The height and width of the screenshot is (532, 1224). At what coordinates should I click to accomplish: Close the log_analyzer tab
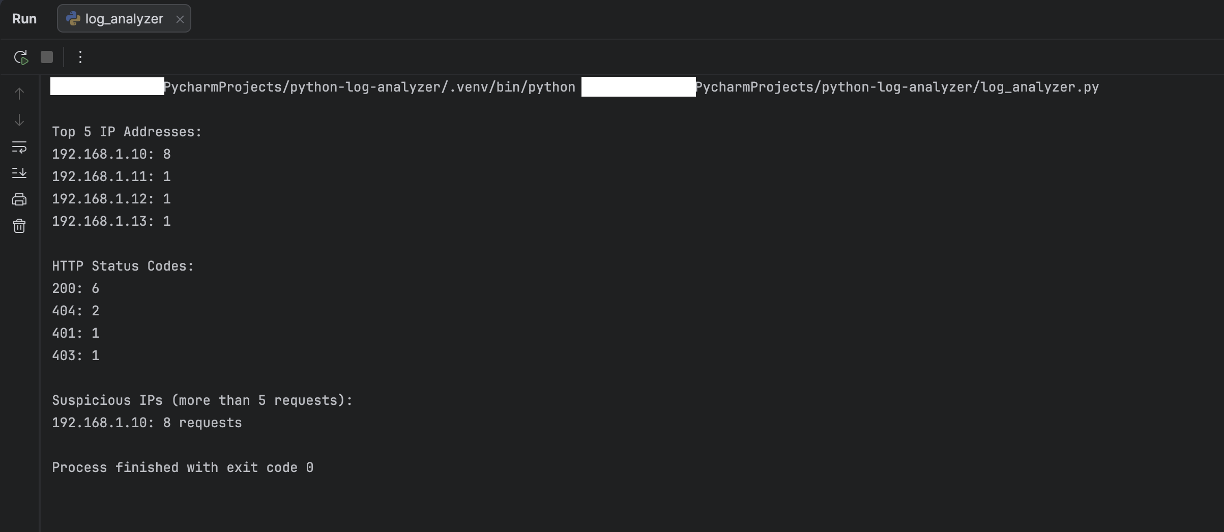[x=180, y=19]
